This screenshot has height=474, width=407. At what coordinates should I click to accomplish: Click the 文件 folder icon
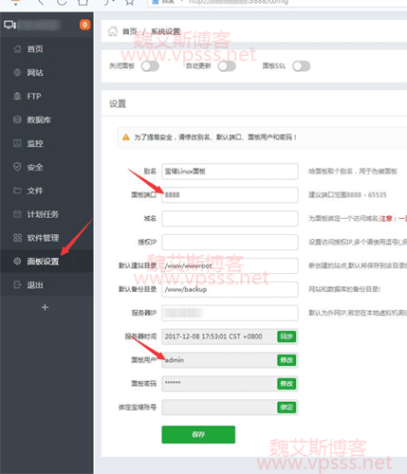click(x=17, y=191)
